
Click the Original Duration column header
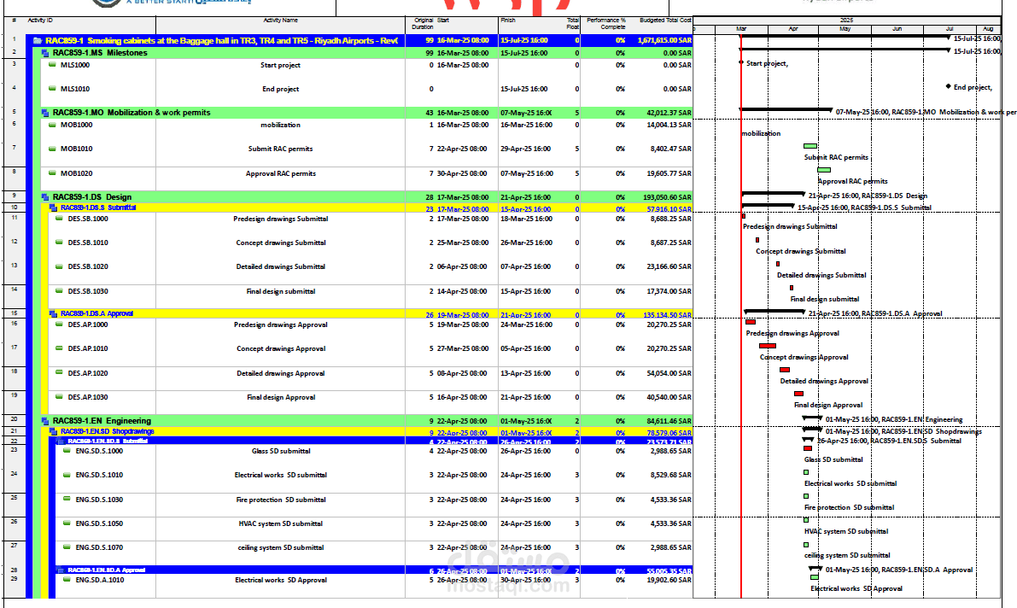tap(423, 23)
